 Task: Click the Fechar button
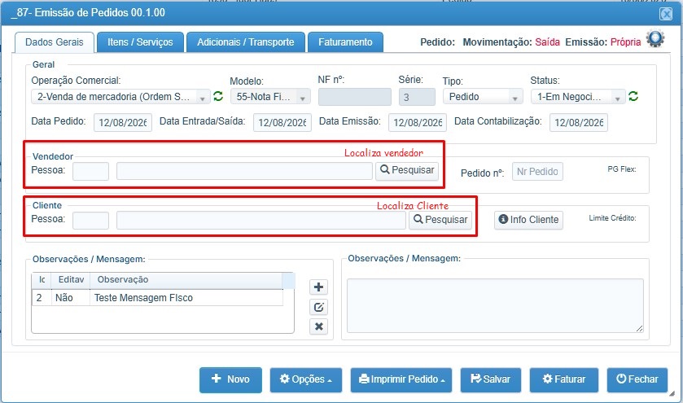coord(637,379)
